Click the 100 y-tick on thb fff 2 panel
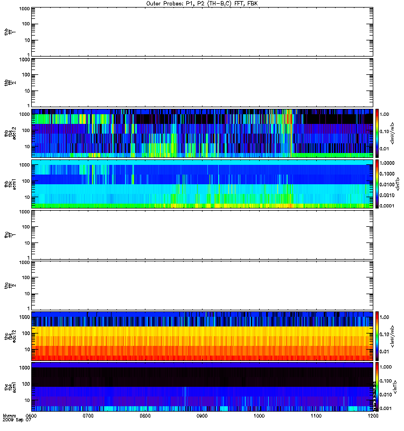 [26, 75]
